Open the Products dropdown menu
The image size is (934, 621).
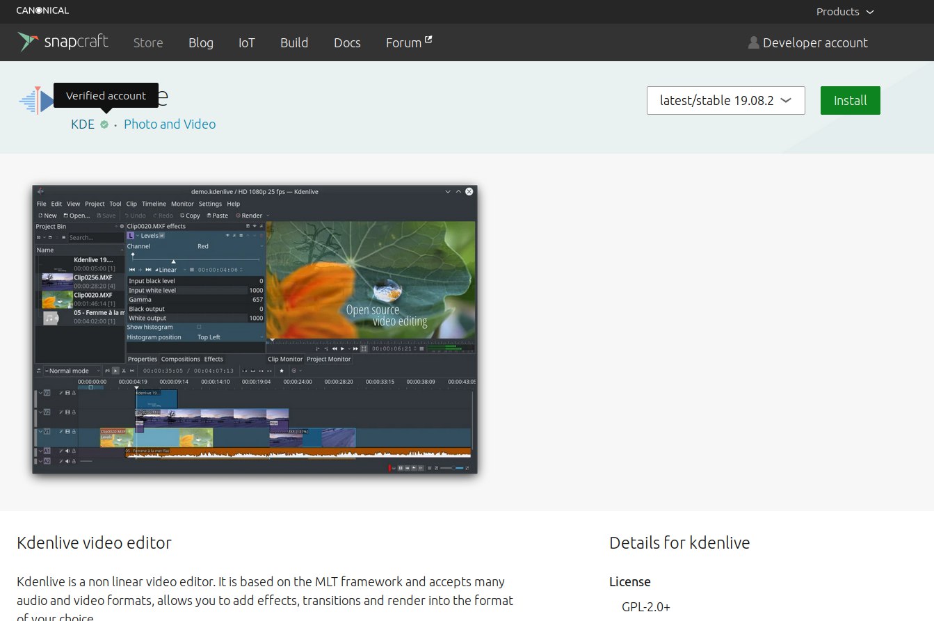click(845, 12)
